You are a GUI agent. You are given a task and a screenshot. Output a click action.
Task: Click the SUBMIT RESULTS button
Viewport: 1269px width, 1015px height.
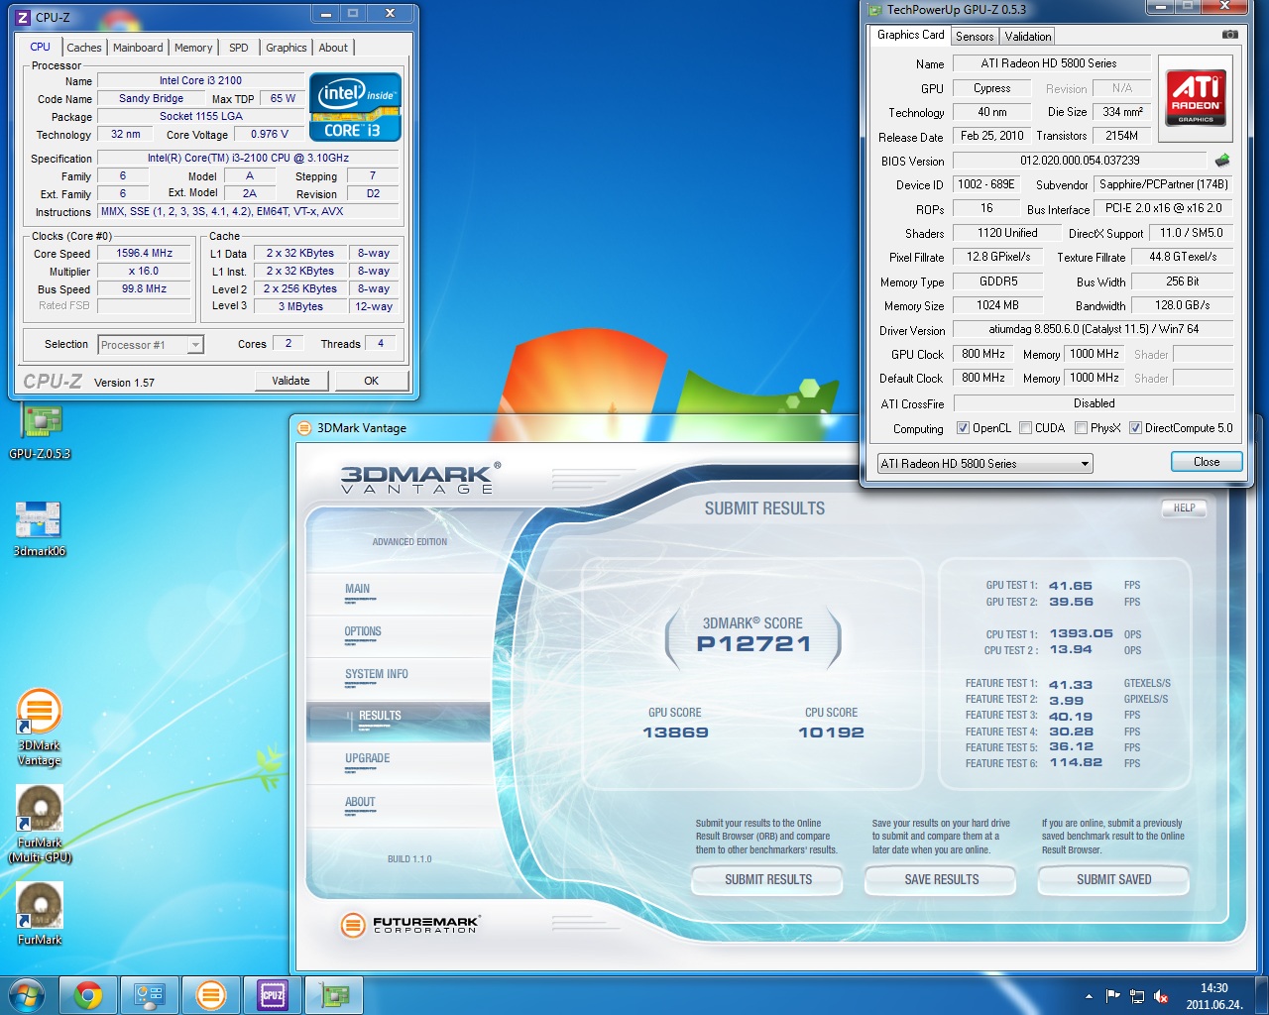click(x=768, y=879)
